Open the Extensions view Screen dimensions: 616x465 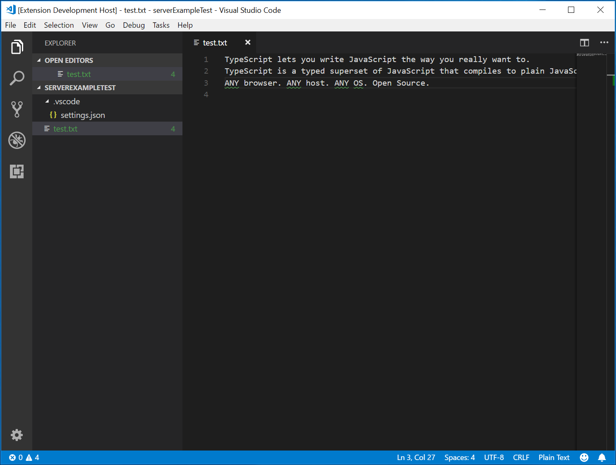click(x=17, y=171)
